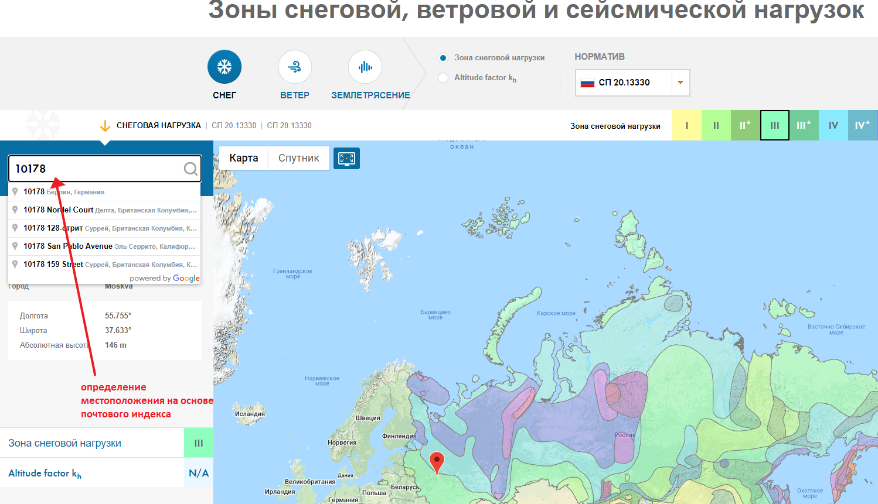Viewport: 878px width, 504px height.
Task: Select zone IV* in the legend
Action: point(862,125)
